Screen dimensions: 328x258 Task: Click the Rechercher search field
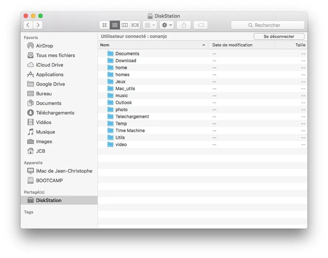tap(268, 25)
